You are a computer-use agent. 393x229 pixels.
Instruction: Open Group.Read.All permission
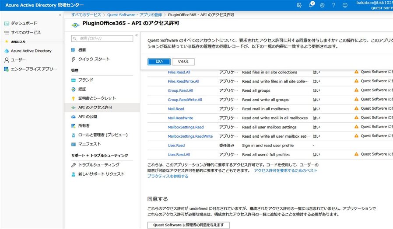pos(180,90)
